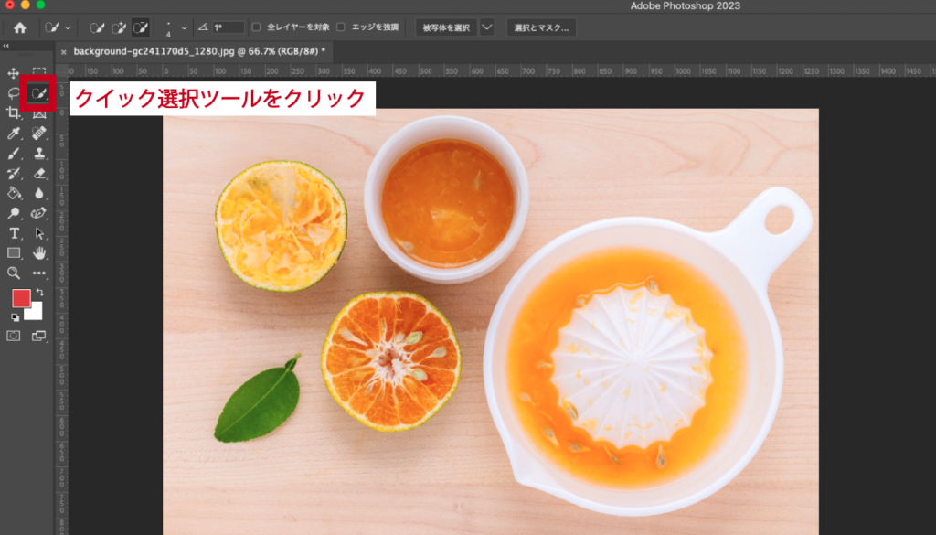Enable the 全レイヤーを対象 checkbox
Viewport: 936px width, 535px height.
pos(256,27)
